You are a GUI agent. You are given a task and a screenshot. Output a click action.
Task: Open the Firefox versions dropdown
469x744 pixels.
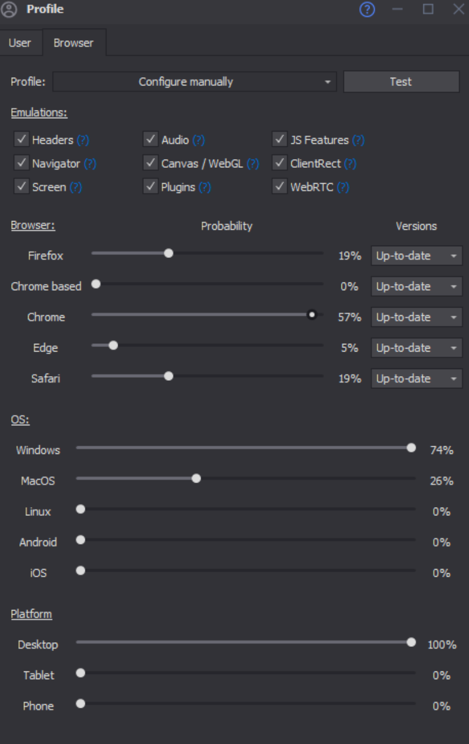(x=416, y=256)
